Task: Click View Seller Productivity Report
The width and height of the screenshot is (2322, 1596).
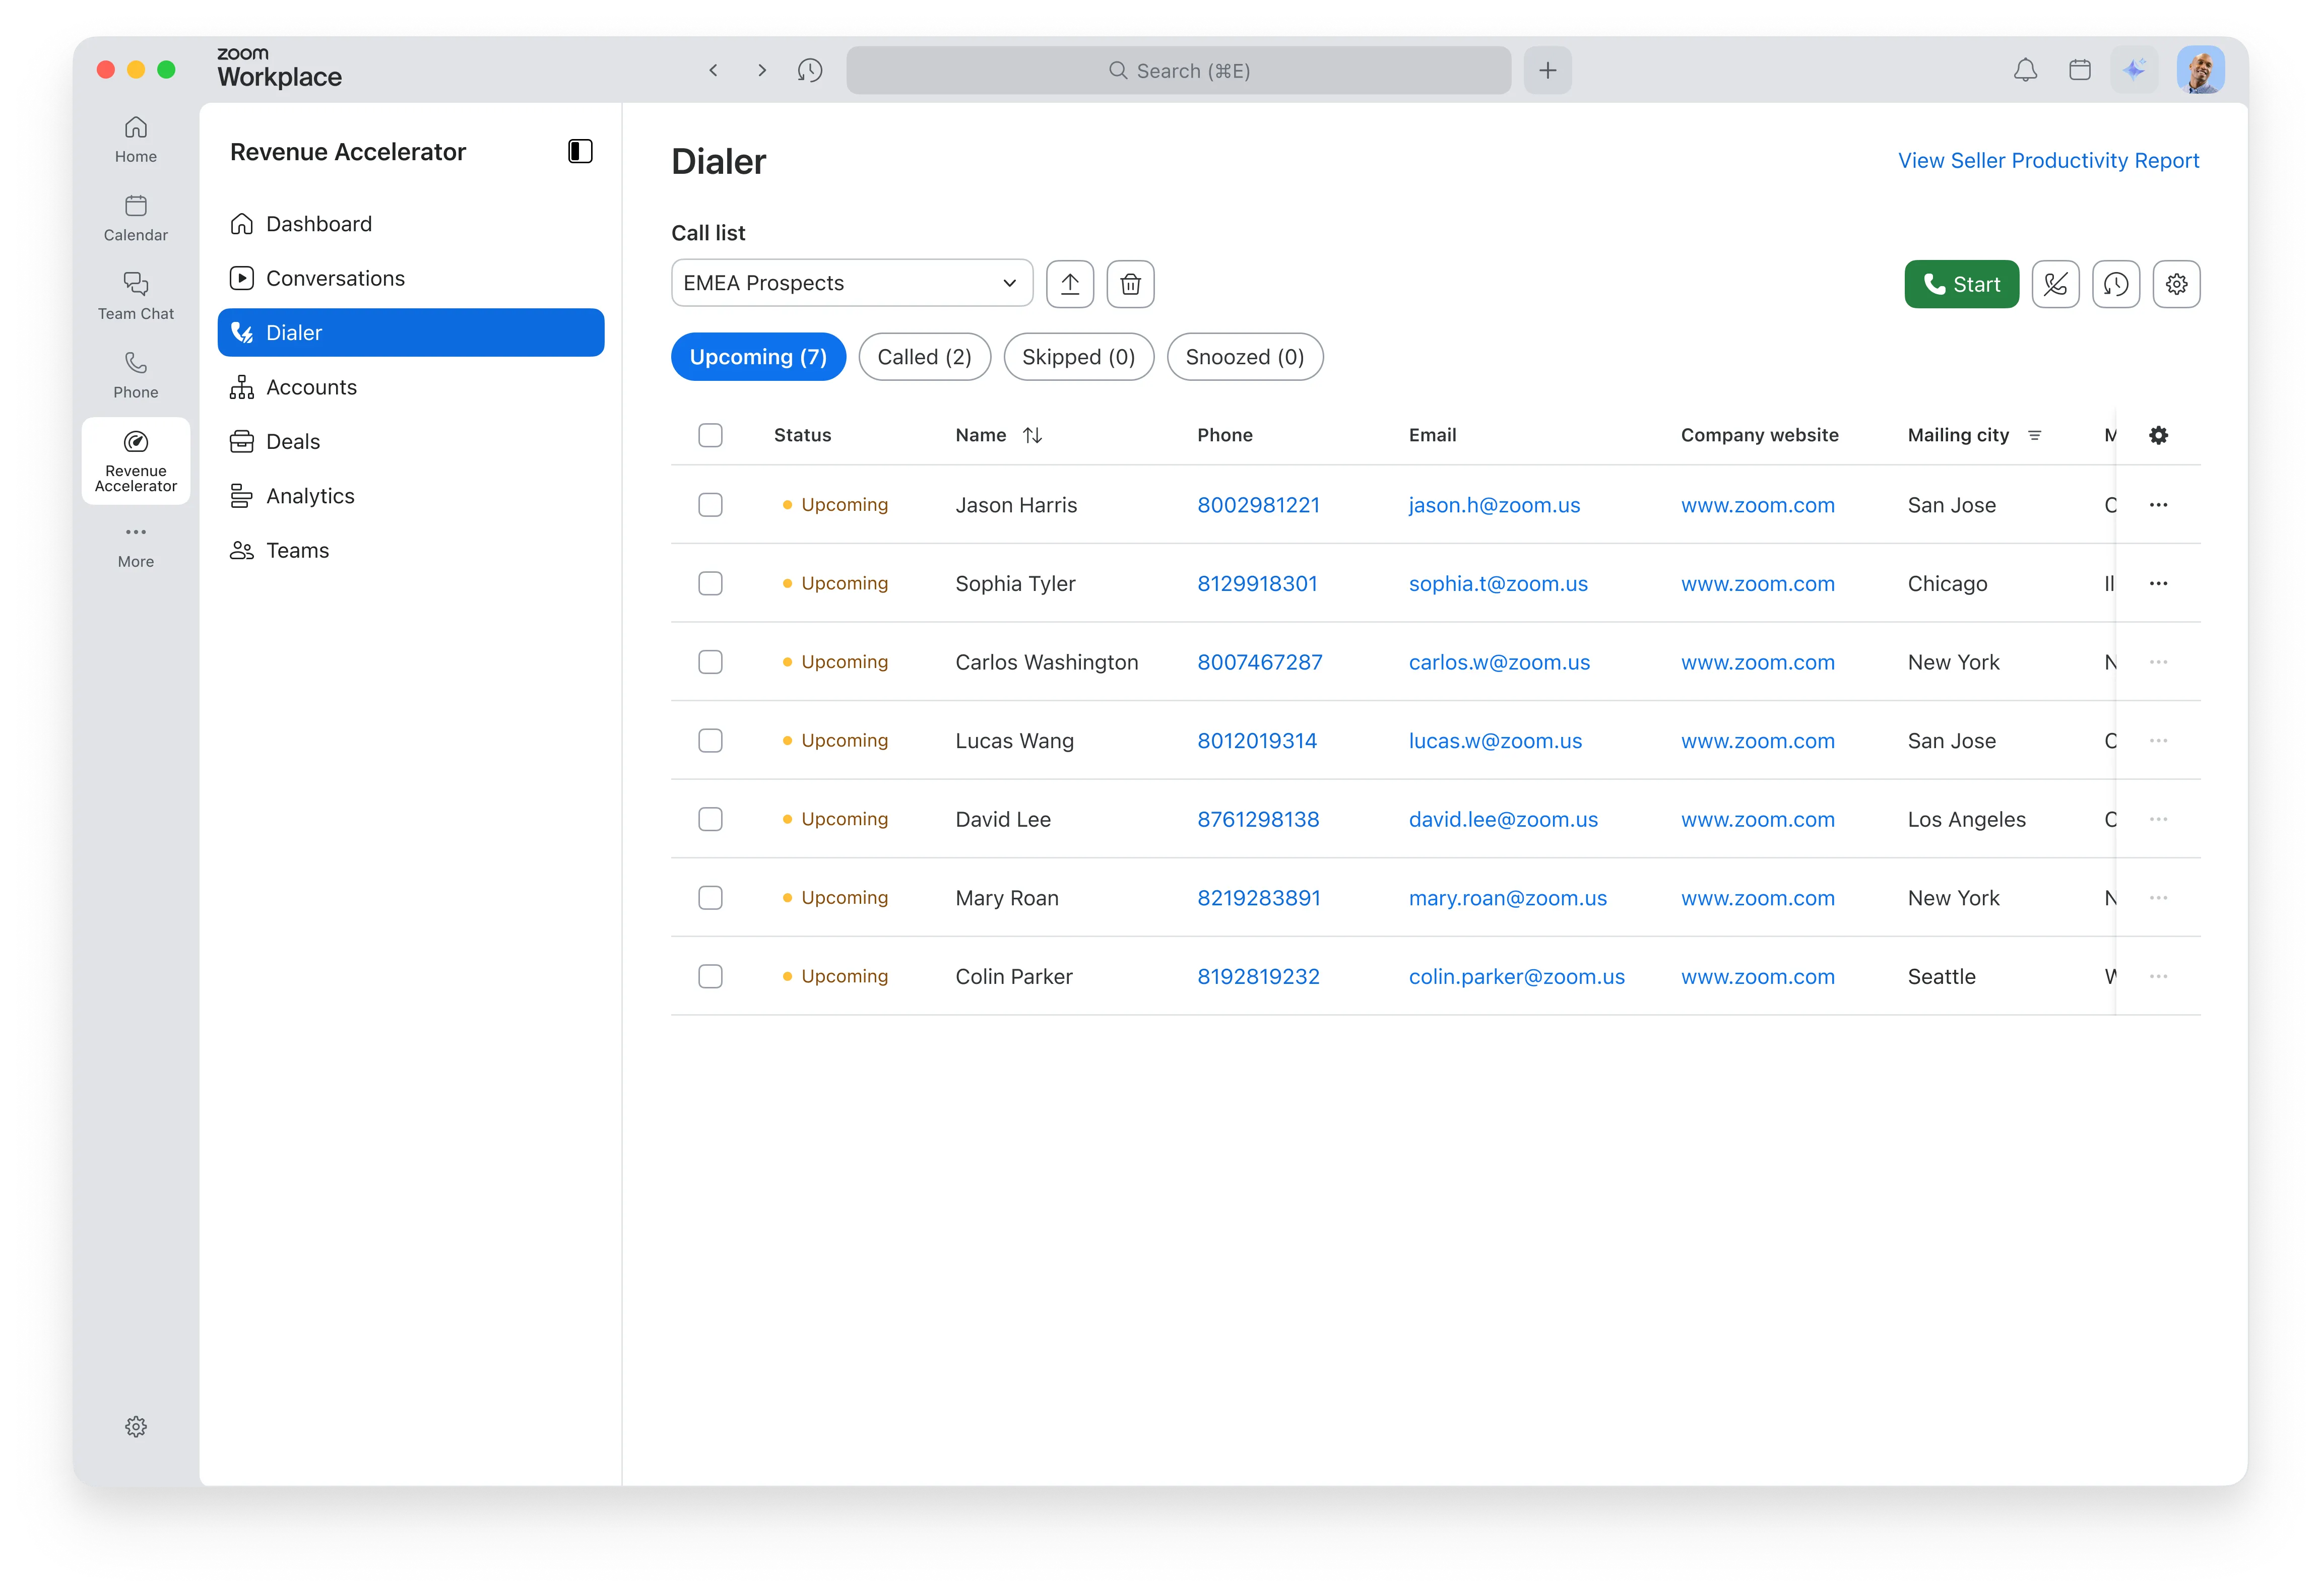Action: coord(2047,160)
